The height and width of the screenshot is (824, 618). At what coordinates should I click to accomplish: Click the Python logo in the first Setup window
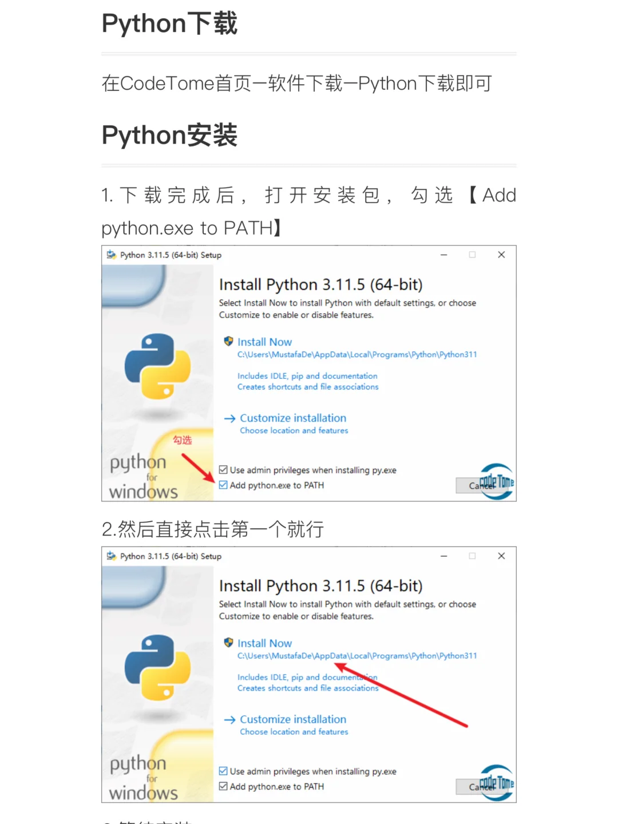pyautogui.click(x=158, y=366)
